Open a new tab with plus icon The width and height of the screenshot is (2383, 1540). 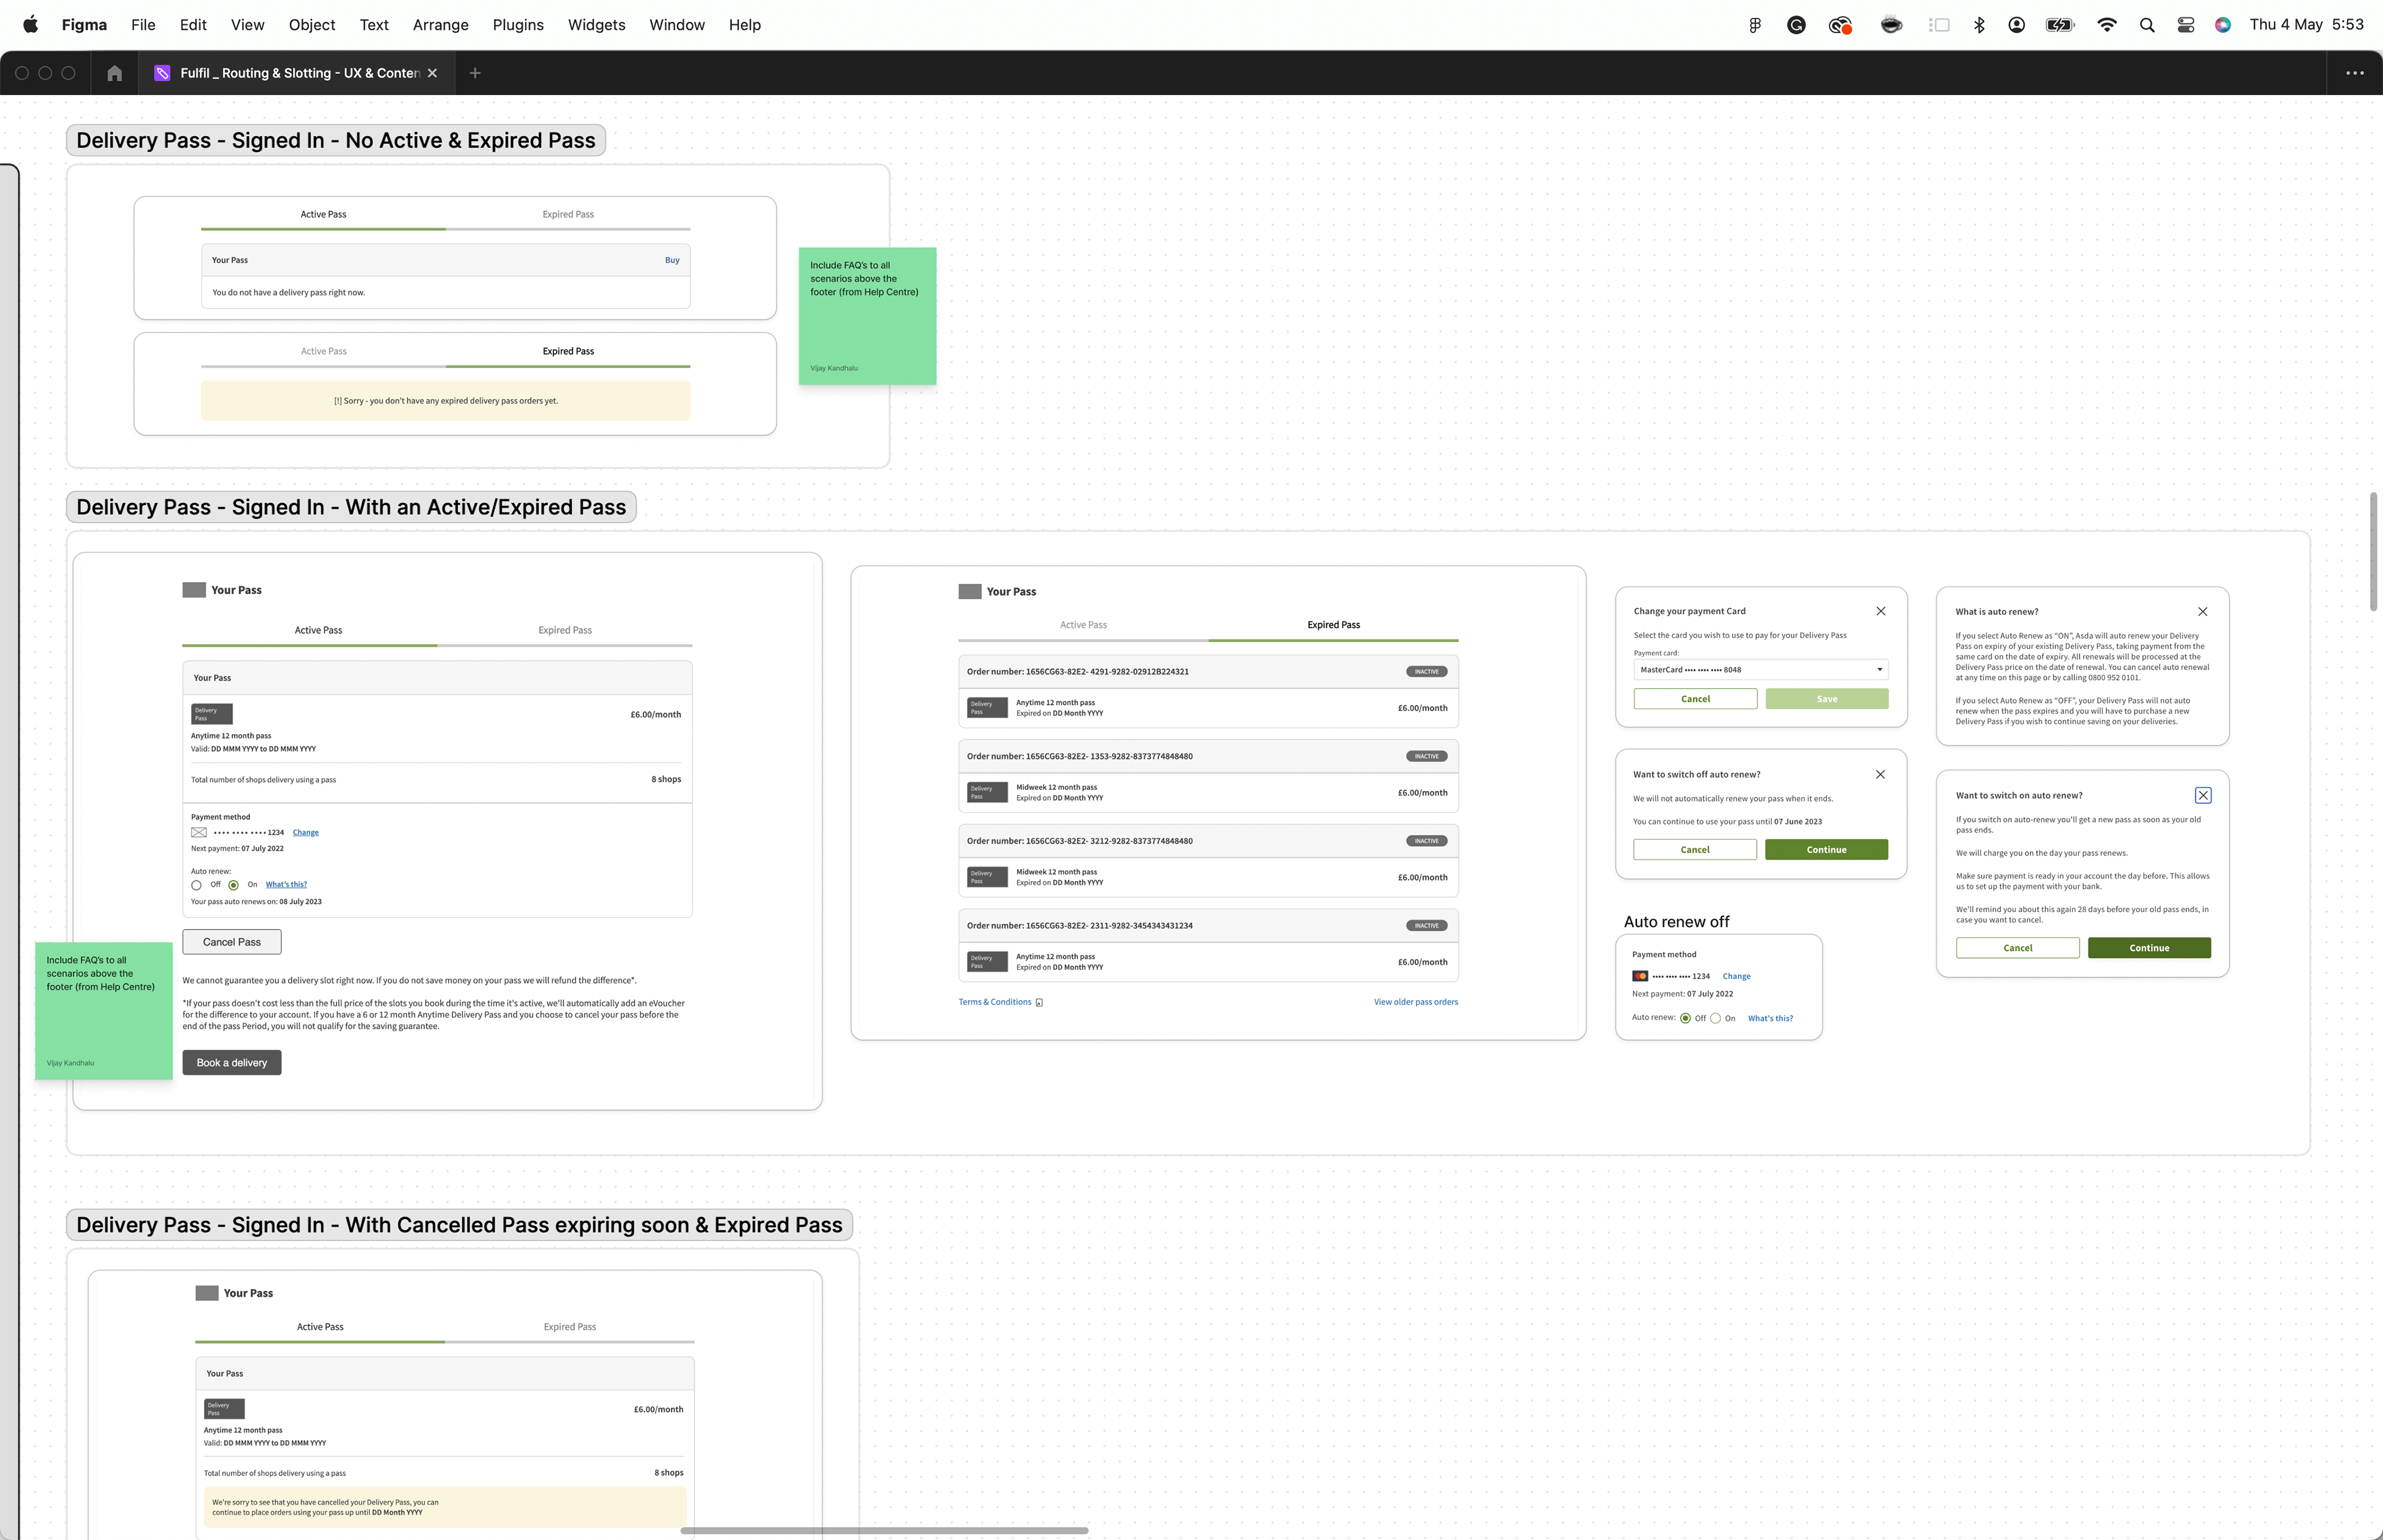point(475,73)
